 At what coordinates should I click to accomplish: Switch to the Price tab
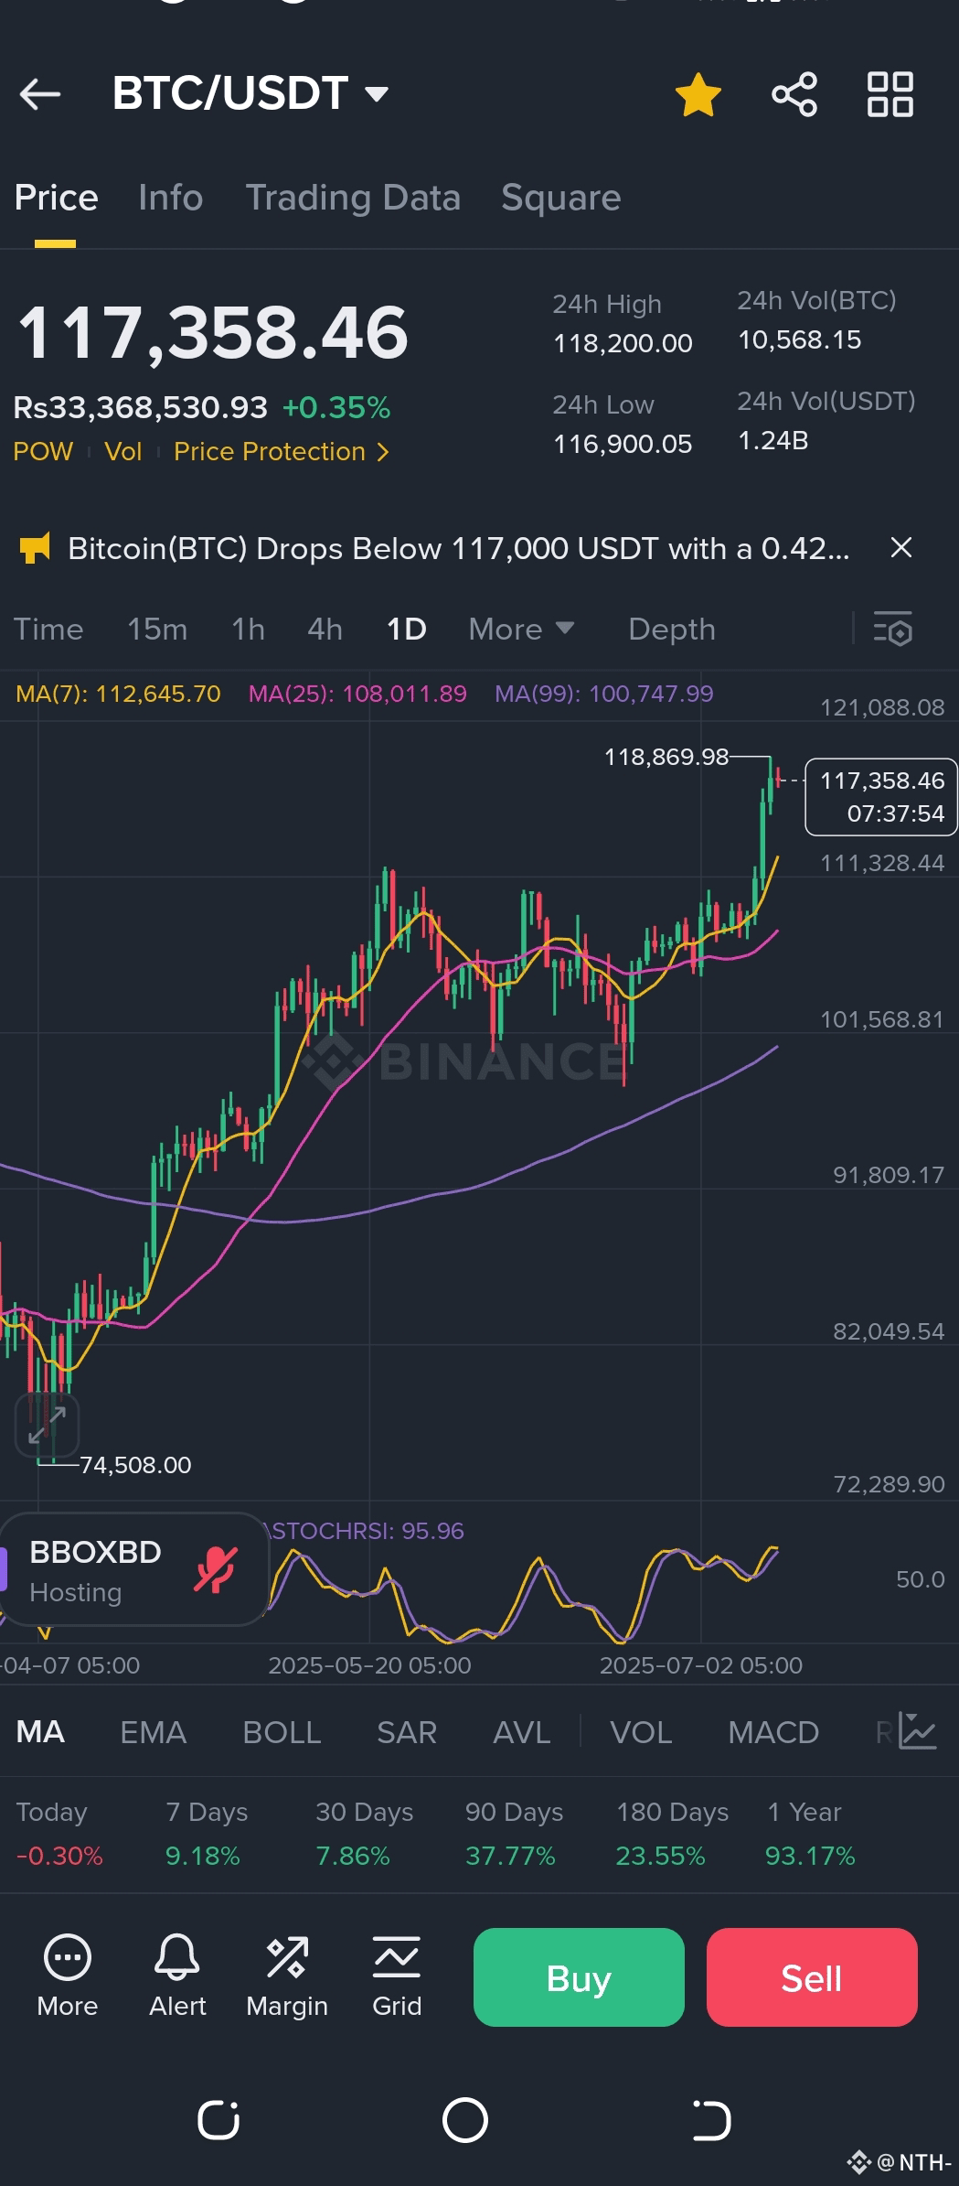[56, 198]
